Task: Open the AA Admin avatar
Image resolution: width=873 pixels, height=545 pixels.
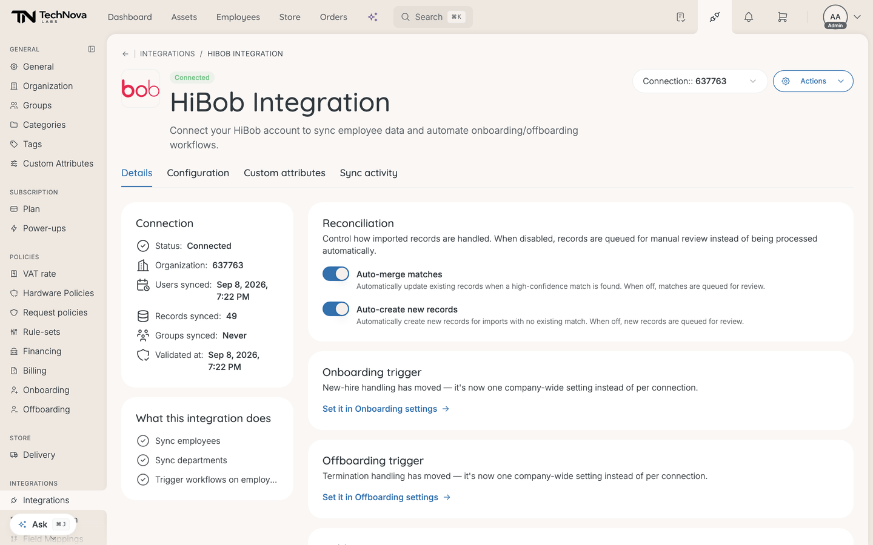Action: tap(835, 17)
